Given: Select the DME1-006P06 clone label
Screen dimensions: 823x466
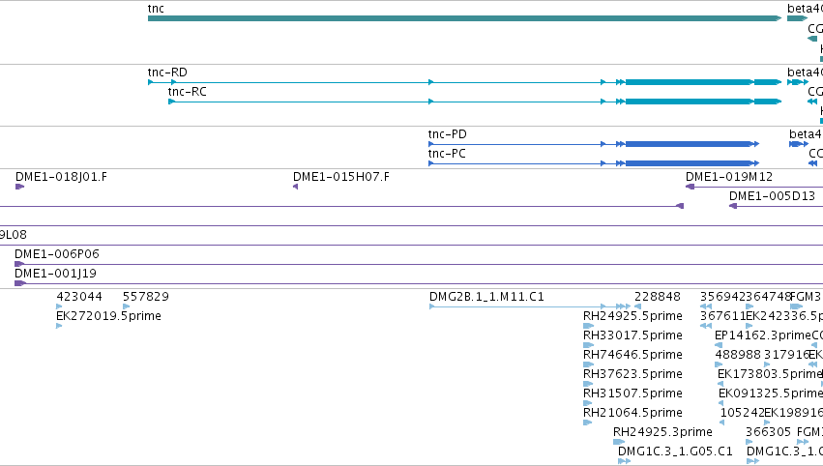Looking at the screenshot, I should (57, 254).
